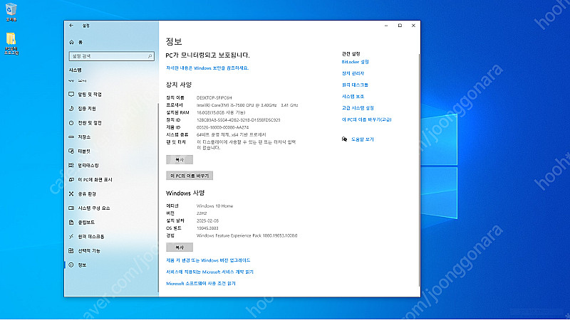This screenshot has width=570, height=320.
Task: Open Power & sleep icon
Action: (x=71, y=122)
